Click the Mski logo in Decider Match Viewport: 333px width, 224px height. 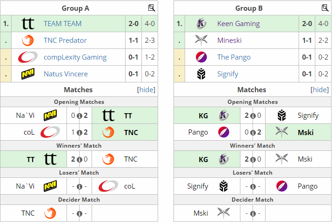point(223,213)
